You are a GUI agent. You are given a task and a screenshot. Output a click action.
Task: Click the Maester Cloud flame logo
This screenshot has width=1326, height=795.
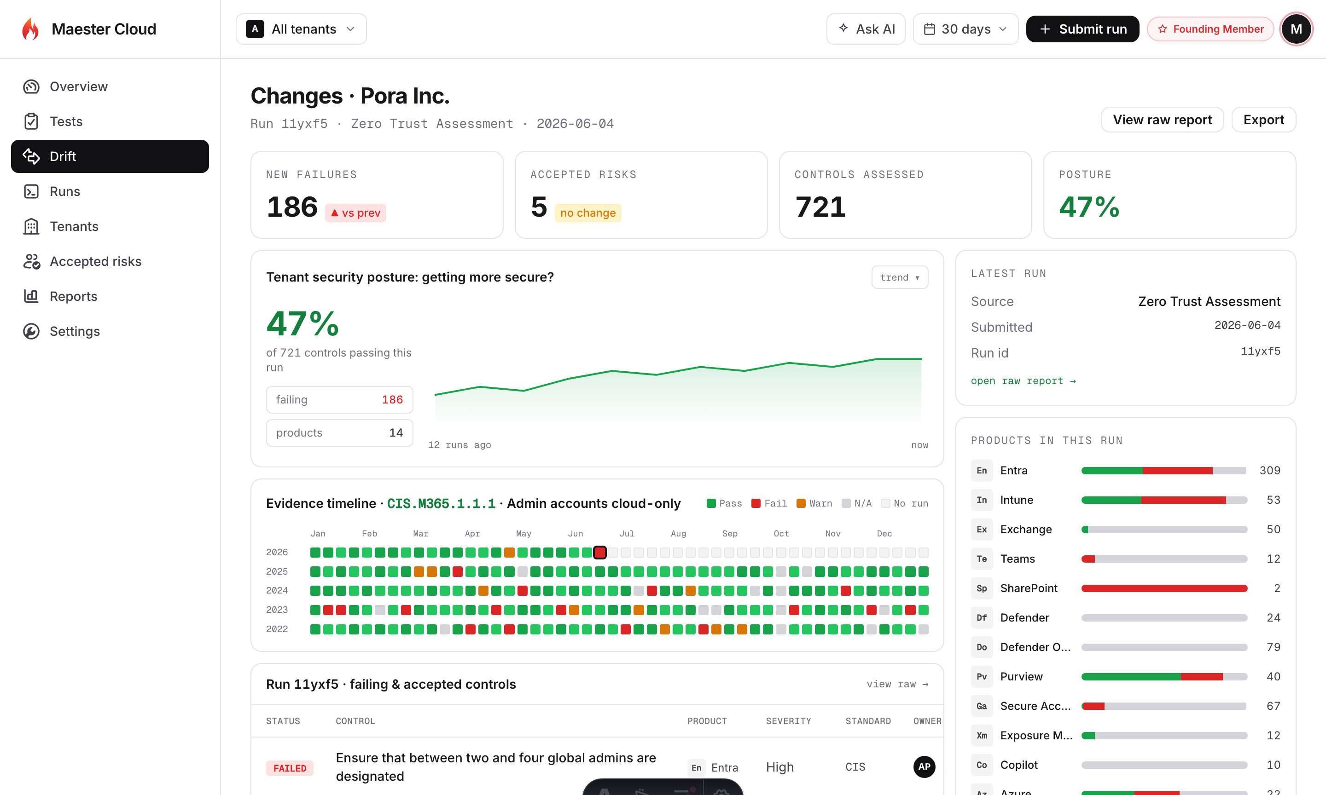pyautogui.click(x=30, y=29)
